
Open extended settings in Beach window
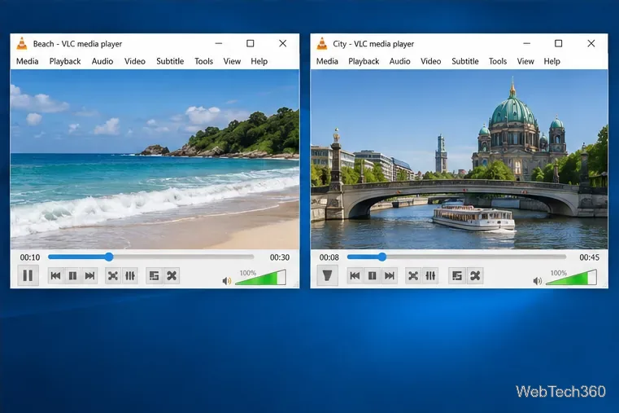[130, 275]
